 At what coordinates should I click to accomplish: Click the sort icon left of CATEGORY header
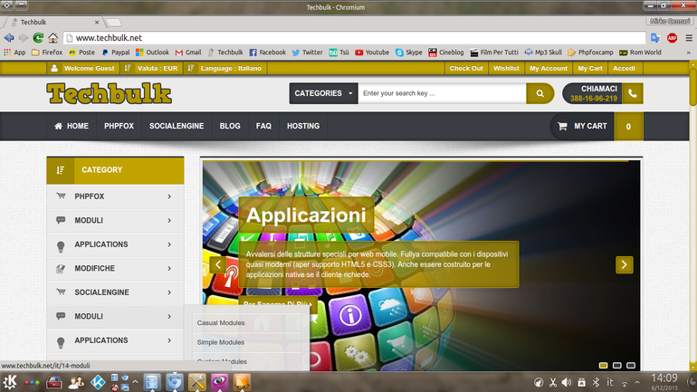(61, 170)
